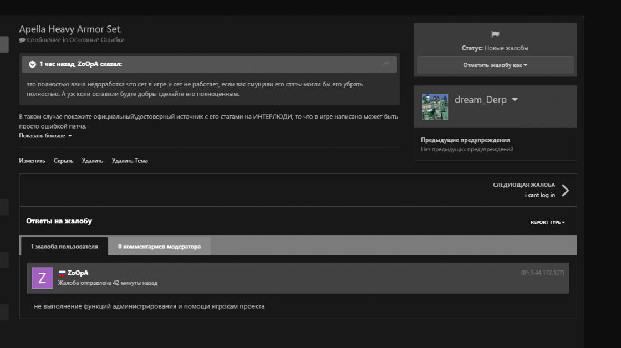
Task: Open ZoOpA's profile from the report entry
Action: click(x=78, y=273)
